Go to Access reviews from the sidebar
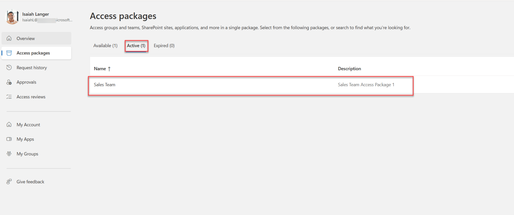The height and width of the screenshot is (215, 514). [31, 96]
